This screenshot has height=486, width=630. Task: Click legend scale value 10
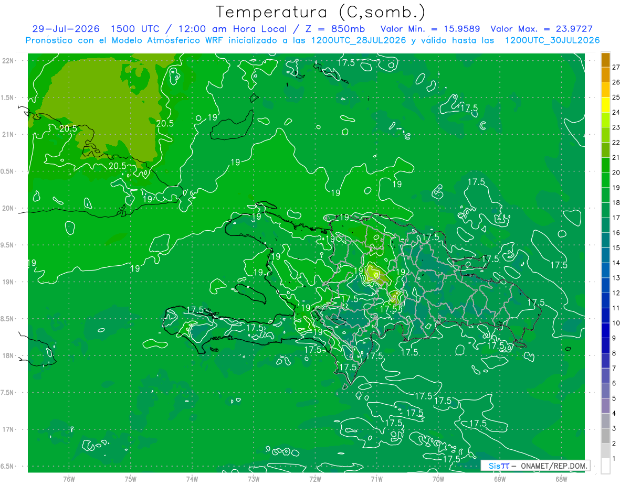(616, 323)
